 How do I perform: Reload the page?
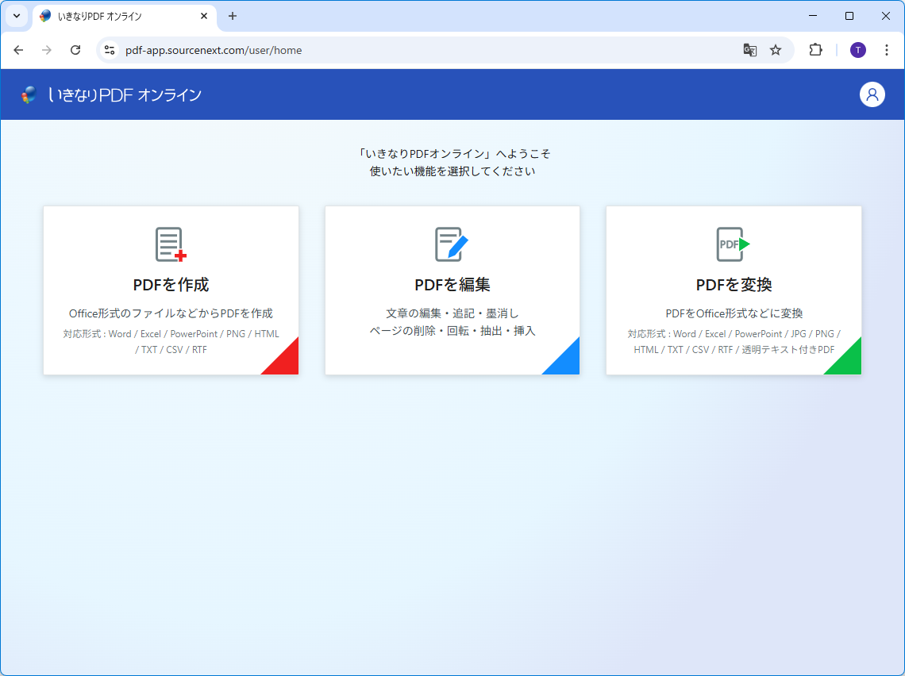click(75, 50)
